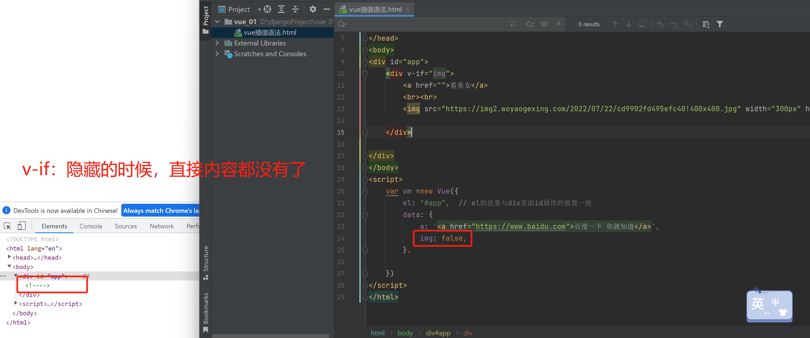
Task: Add selection for next occurrence
Action: pos(660,24)
